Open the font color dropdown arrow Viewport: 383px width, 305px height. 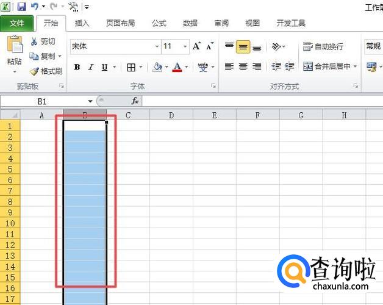(187, 66)
